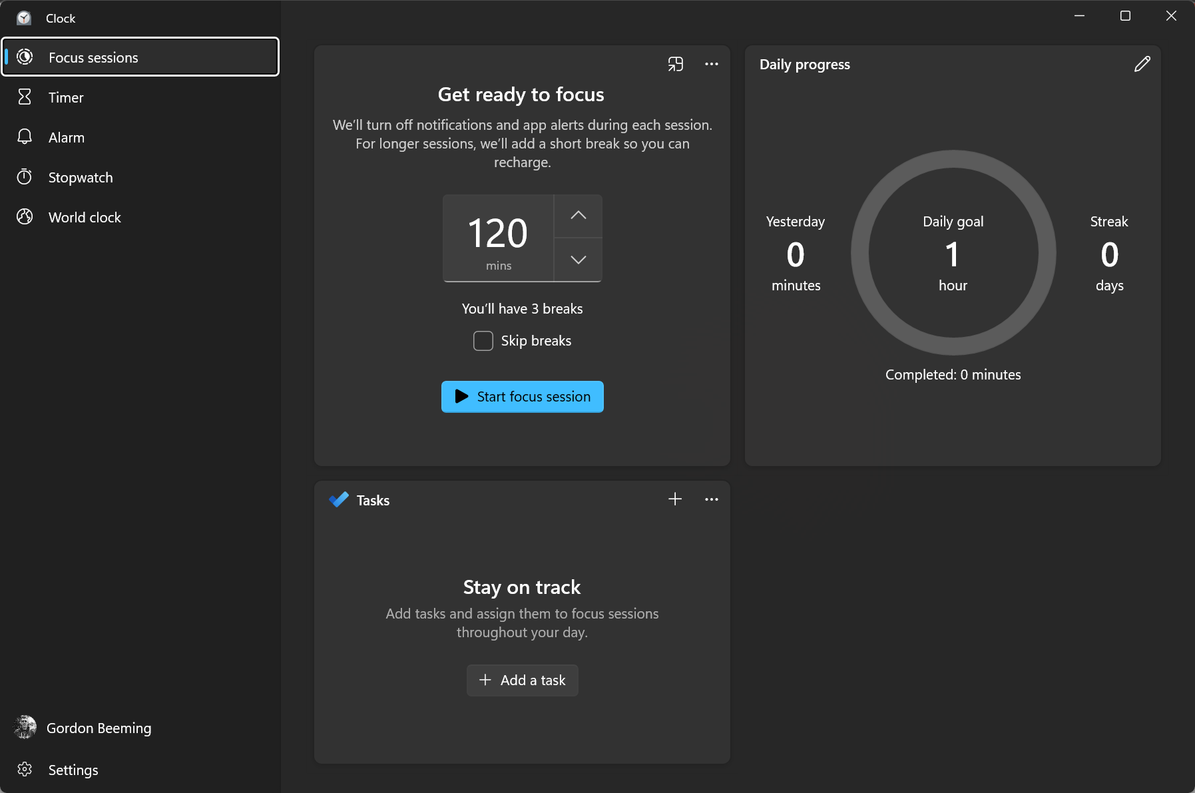The height and width of the screenshot is (793, 1195).
Task: Open the Alarm section
Action: tap(67, 138)
